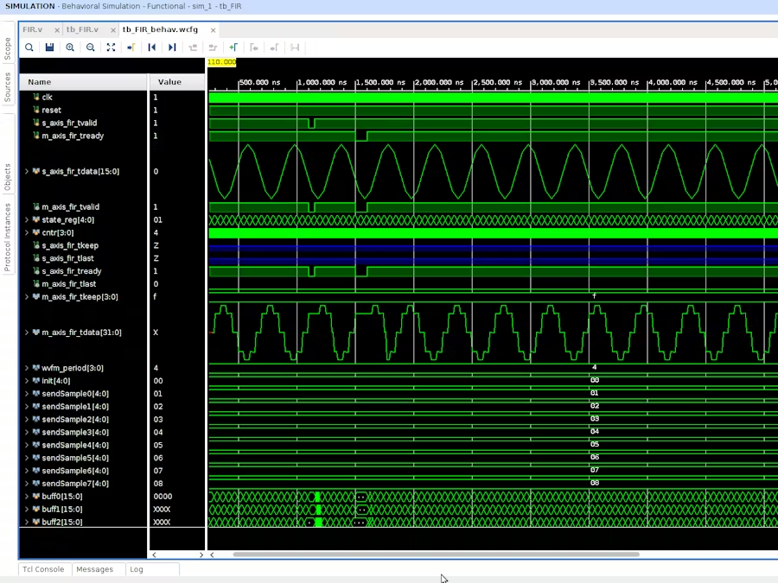Expand the state_reg[4:0] bus

click(27, 220)
